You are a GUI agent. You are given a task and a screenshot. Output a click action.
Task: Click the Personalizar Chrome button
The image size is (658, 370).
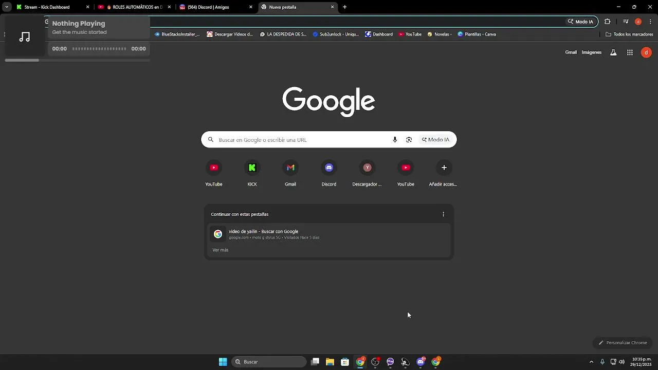coord(623,343)
